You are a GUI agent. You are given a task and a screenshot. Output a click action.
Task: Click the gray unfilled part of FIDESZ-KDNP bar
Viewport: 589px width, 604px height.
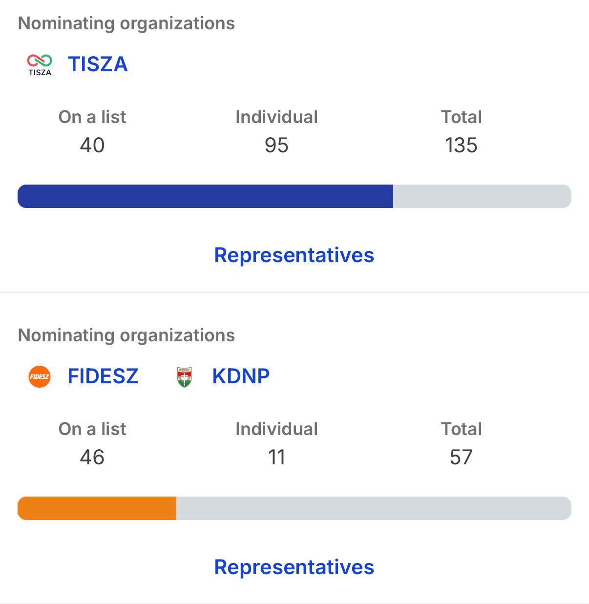tap(373, 508)
